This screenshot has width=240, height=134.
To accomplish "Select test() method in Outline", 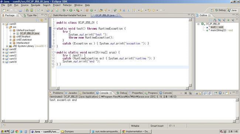I will (x=217, y=27).
